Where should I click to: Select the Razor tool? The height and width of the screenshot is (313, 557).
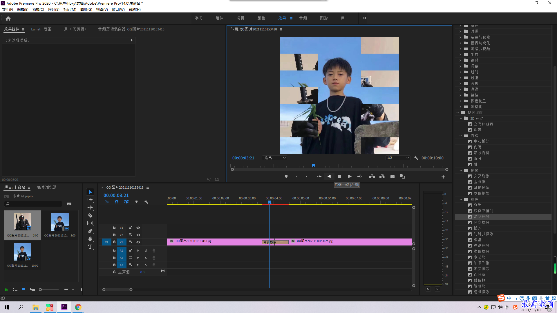point(90,215)
